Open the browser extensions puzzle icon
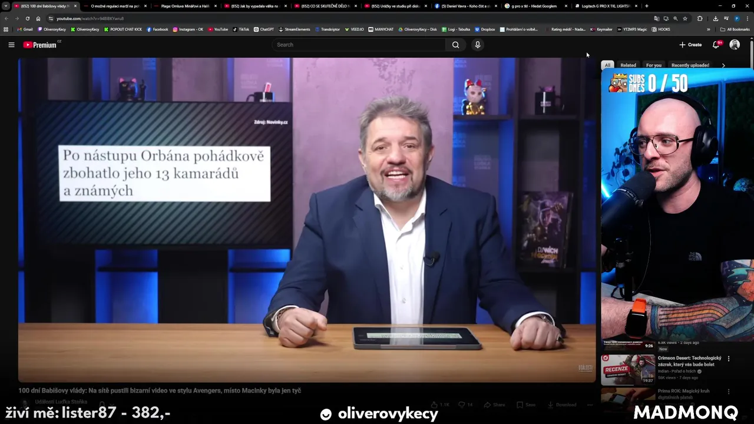Image resolution: width=754 pixels, height=424 pixels. 700,18
